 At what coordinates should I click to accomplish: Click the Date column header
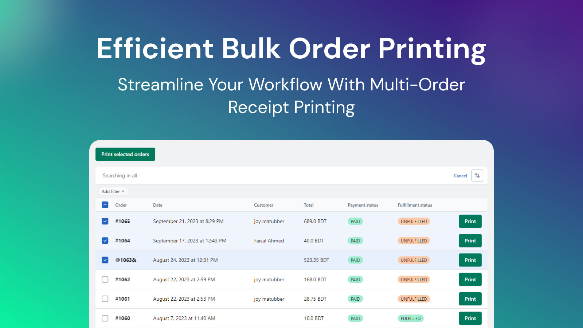coord(157,205)
